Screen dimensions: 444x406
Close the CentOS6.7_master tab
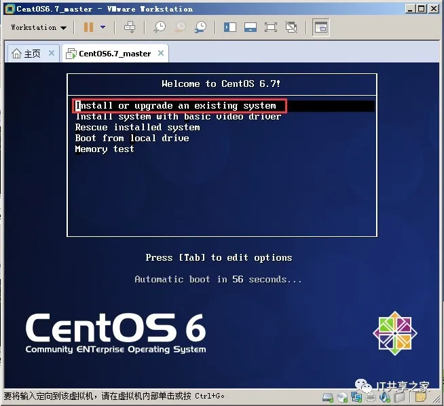coord(161,53)
